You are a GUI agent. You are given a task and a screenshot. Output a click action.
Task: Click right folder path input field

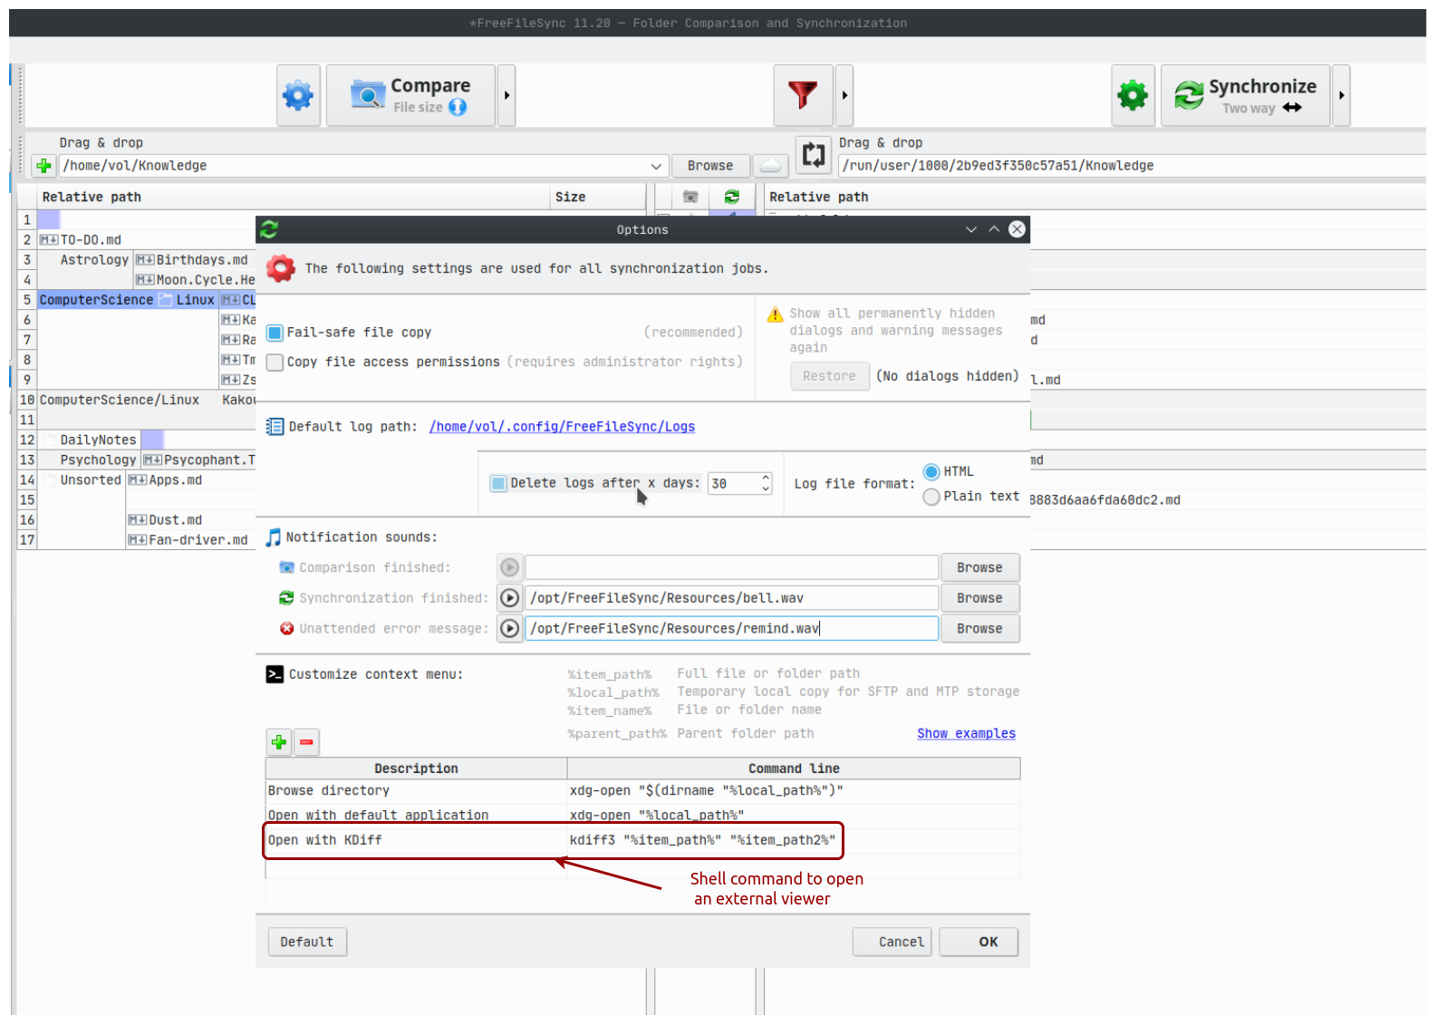point(1133,166)
